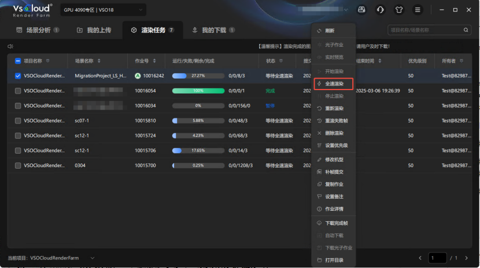Viewport: 480px width, 268px height.
Task: Click the account profile icon in header
Action: (x=361, y=9)
